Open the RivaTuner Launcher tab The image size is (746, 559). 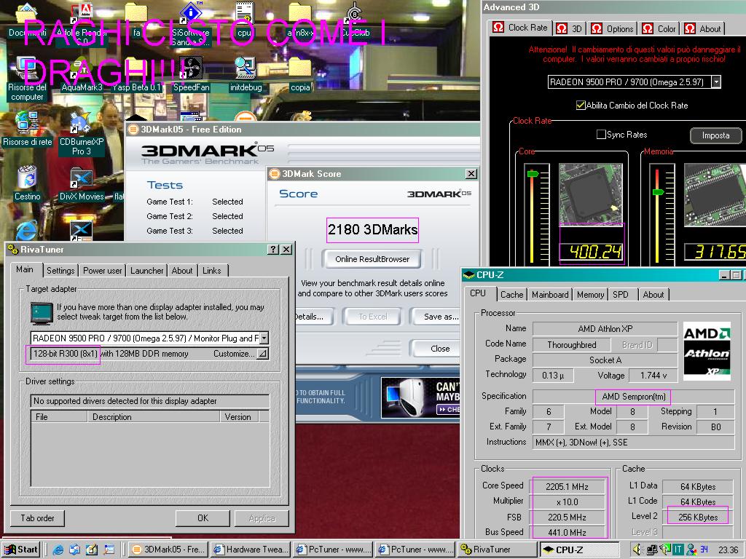[x=146, y=271]
